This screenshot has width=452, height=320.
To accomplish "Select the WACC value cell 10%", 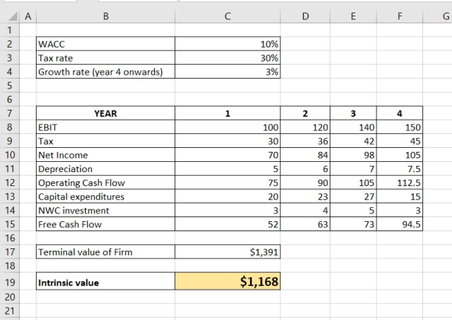I will coord(228,44).
